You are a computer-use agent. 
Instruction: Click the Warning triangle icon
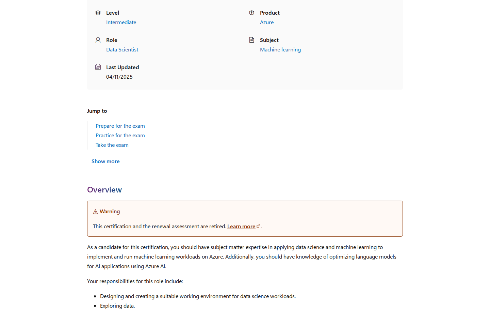click(95, 212)
